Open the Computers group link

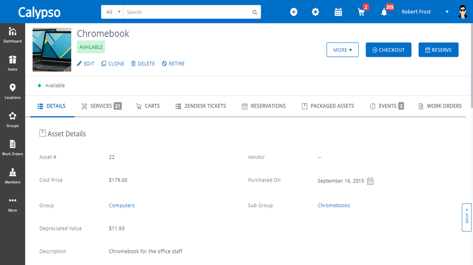click(x=122, y=206)
